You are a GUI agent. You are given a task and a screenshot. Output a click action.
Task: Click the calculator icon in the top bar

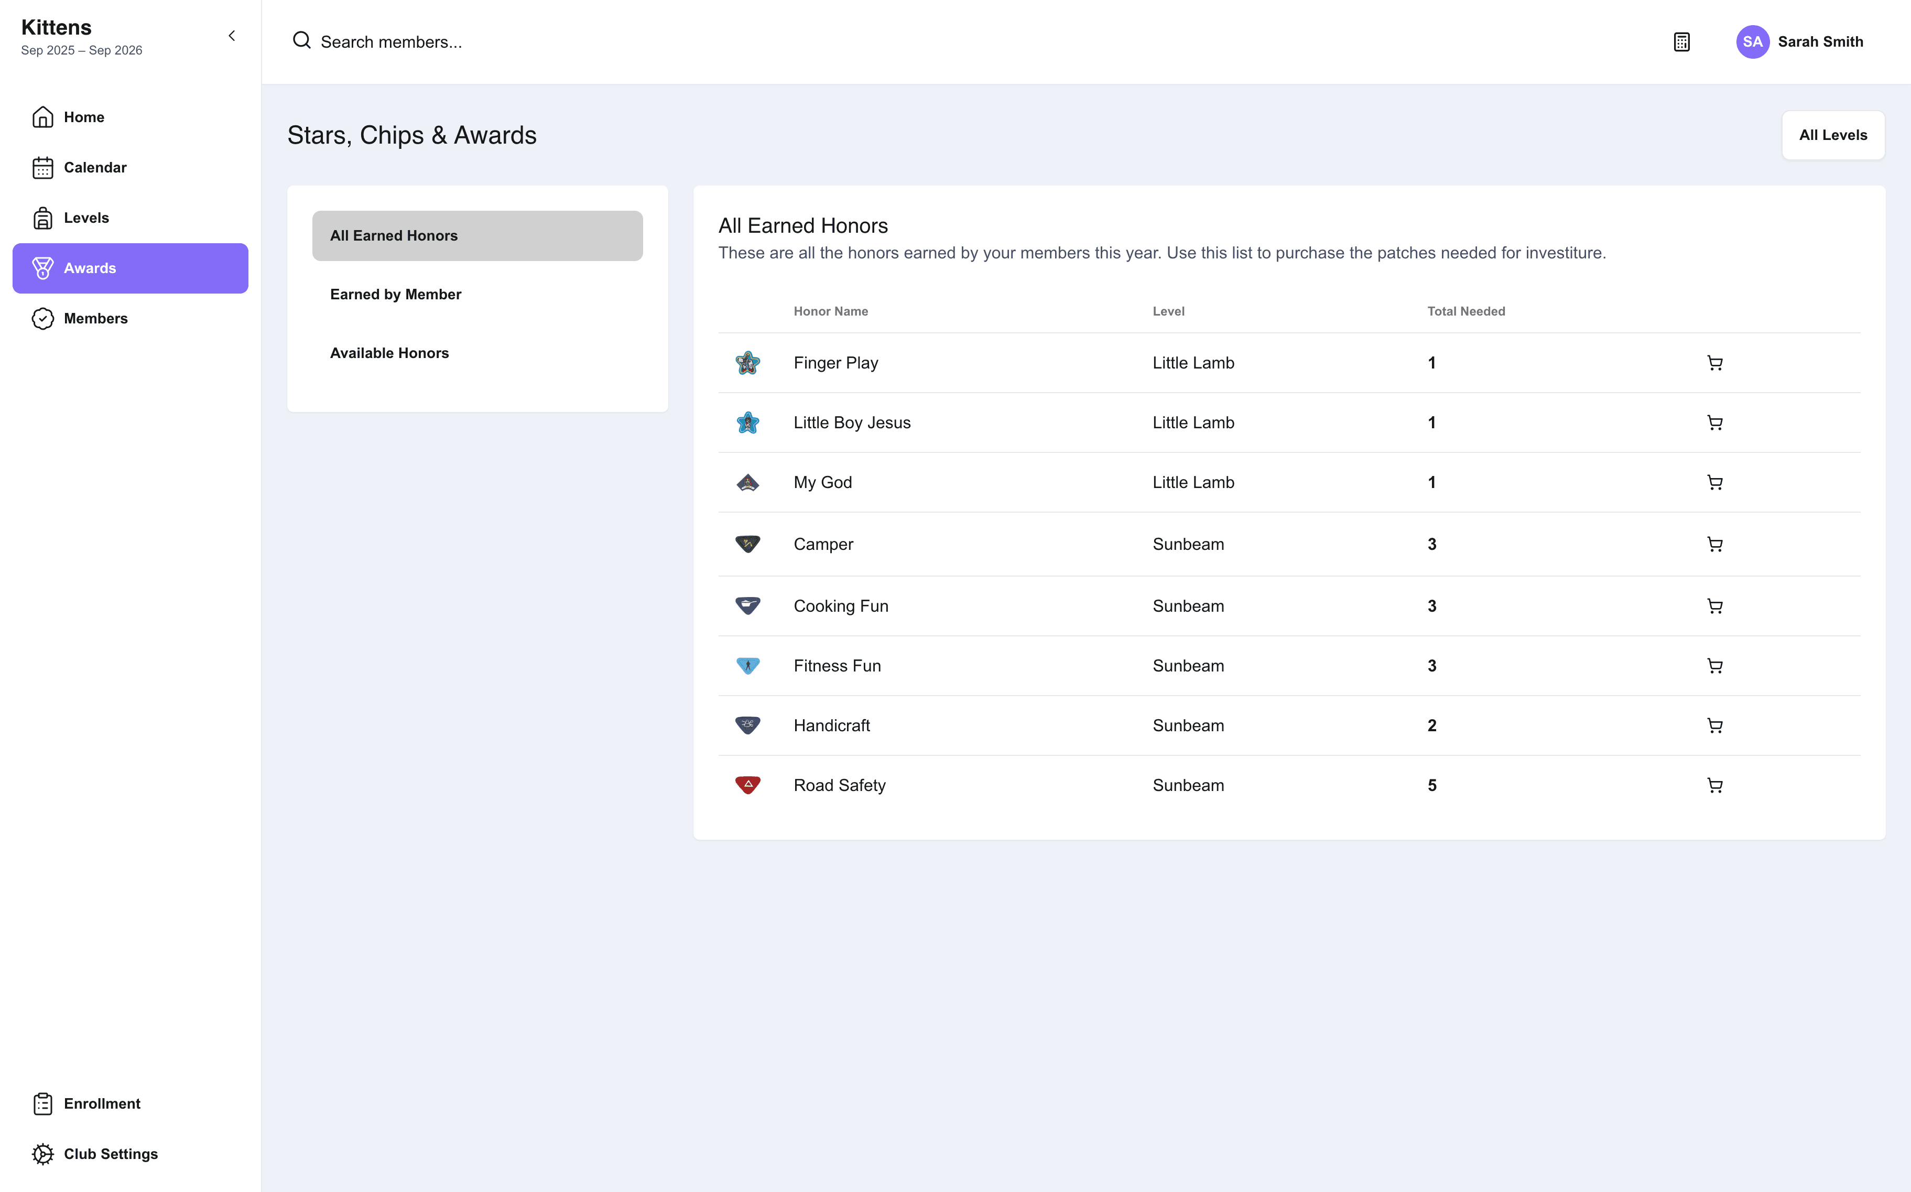click(1681, 42)
